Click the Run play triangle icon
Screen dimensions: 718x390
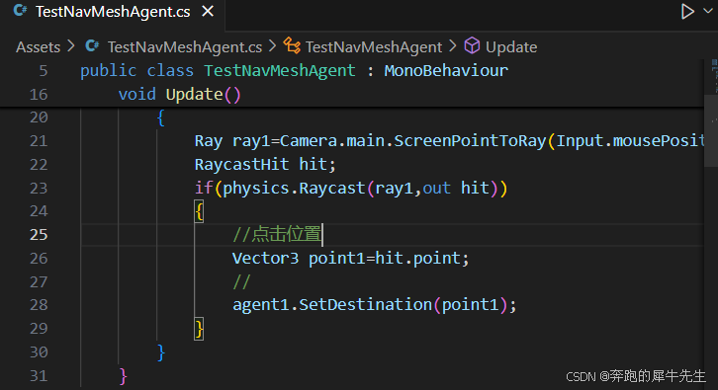pos(687,12)
